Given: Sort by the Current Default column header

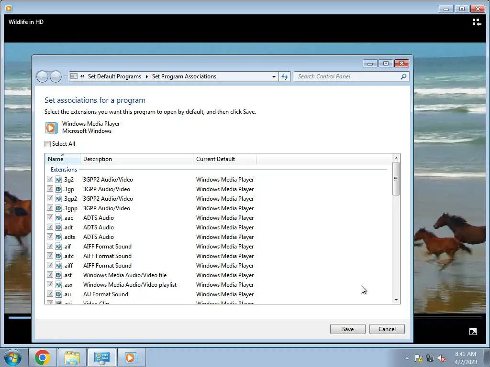Looking at the screenshot, I should click(225, 159).
